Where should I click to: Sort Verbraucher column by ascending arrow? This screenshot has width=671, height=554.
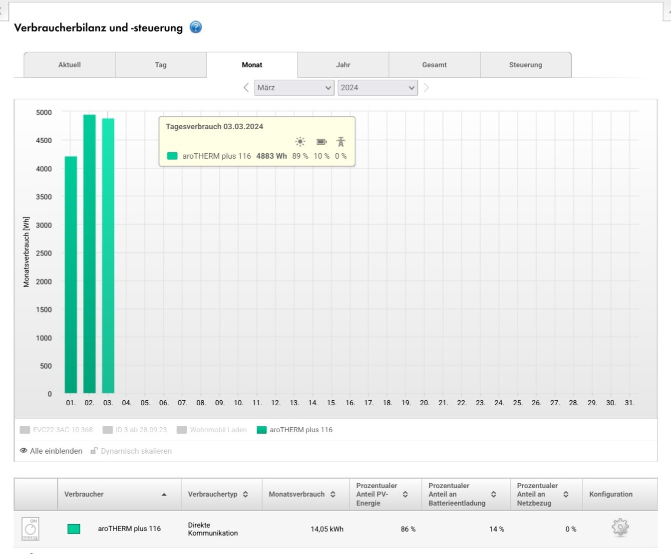tap(164, 494)
